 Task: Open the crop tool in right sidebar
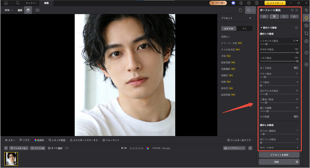[x=306, y=33]
